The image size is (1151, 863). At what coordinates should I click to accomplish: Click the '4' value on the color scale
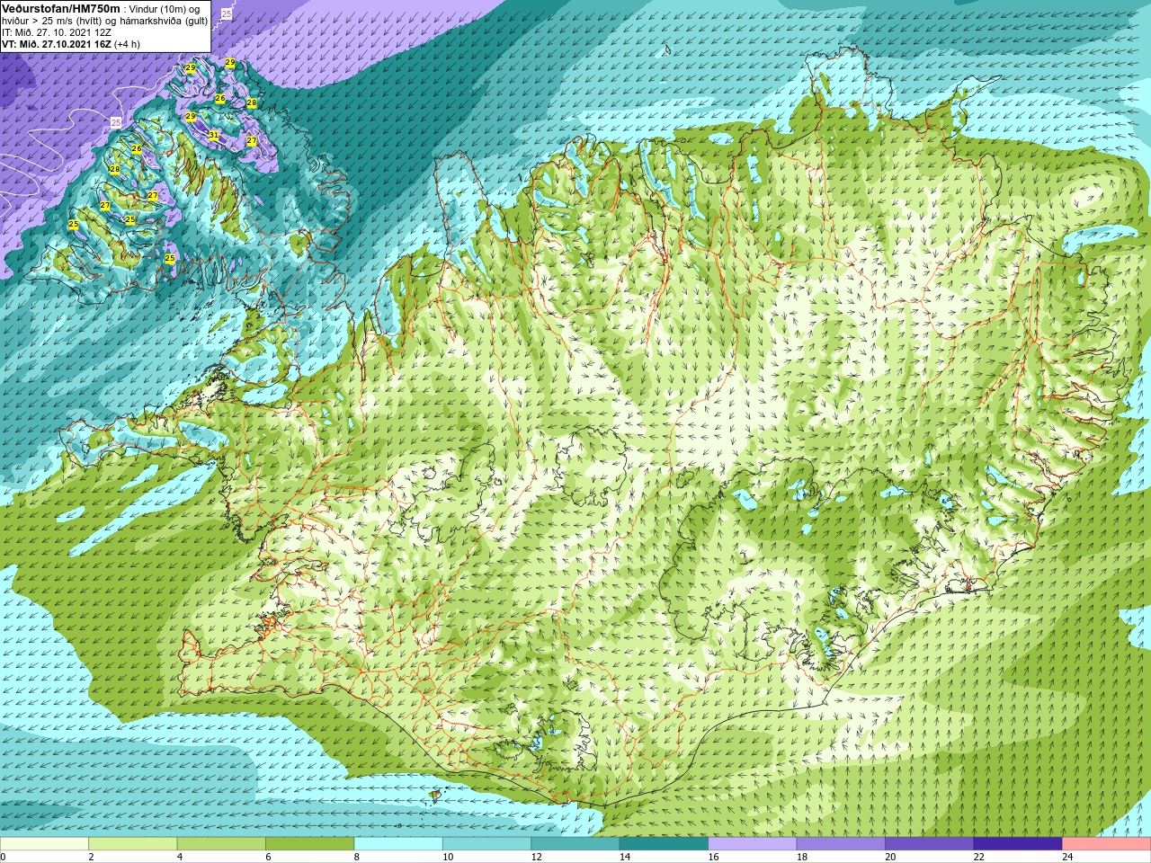[180, 857]
